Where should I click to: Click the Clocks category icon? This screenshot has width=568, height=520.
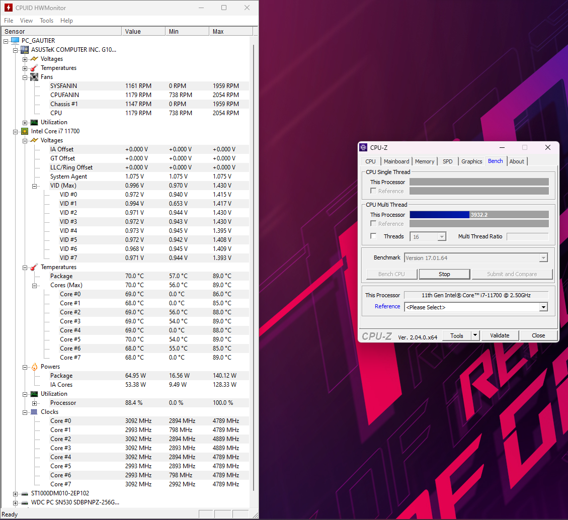pyautogui.click(x=34, y=412)
